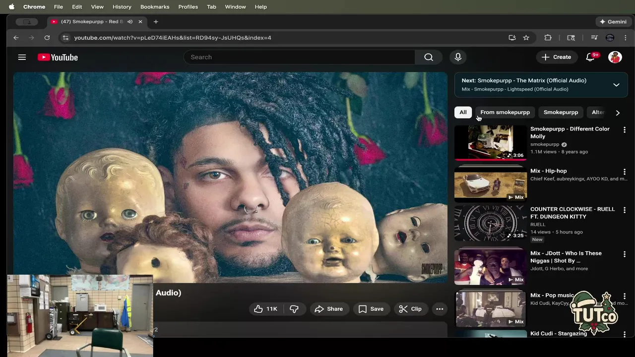
Task: Open options for COUNTER CLOCKWISE - RUELL
Action: point(624,210)
